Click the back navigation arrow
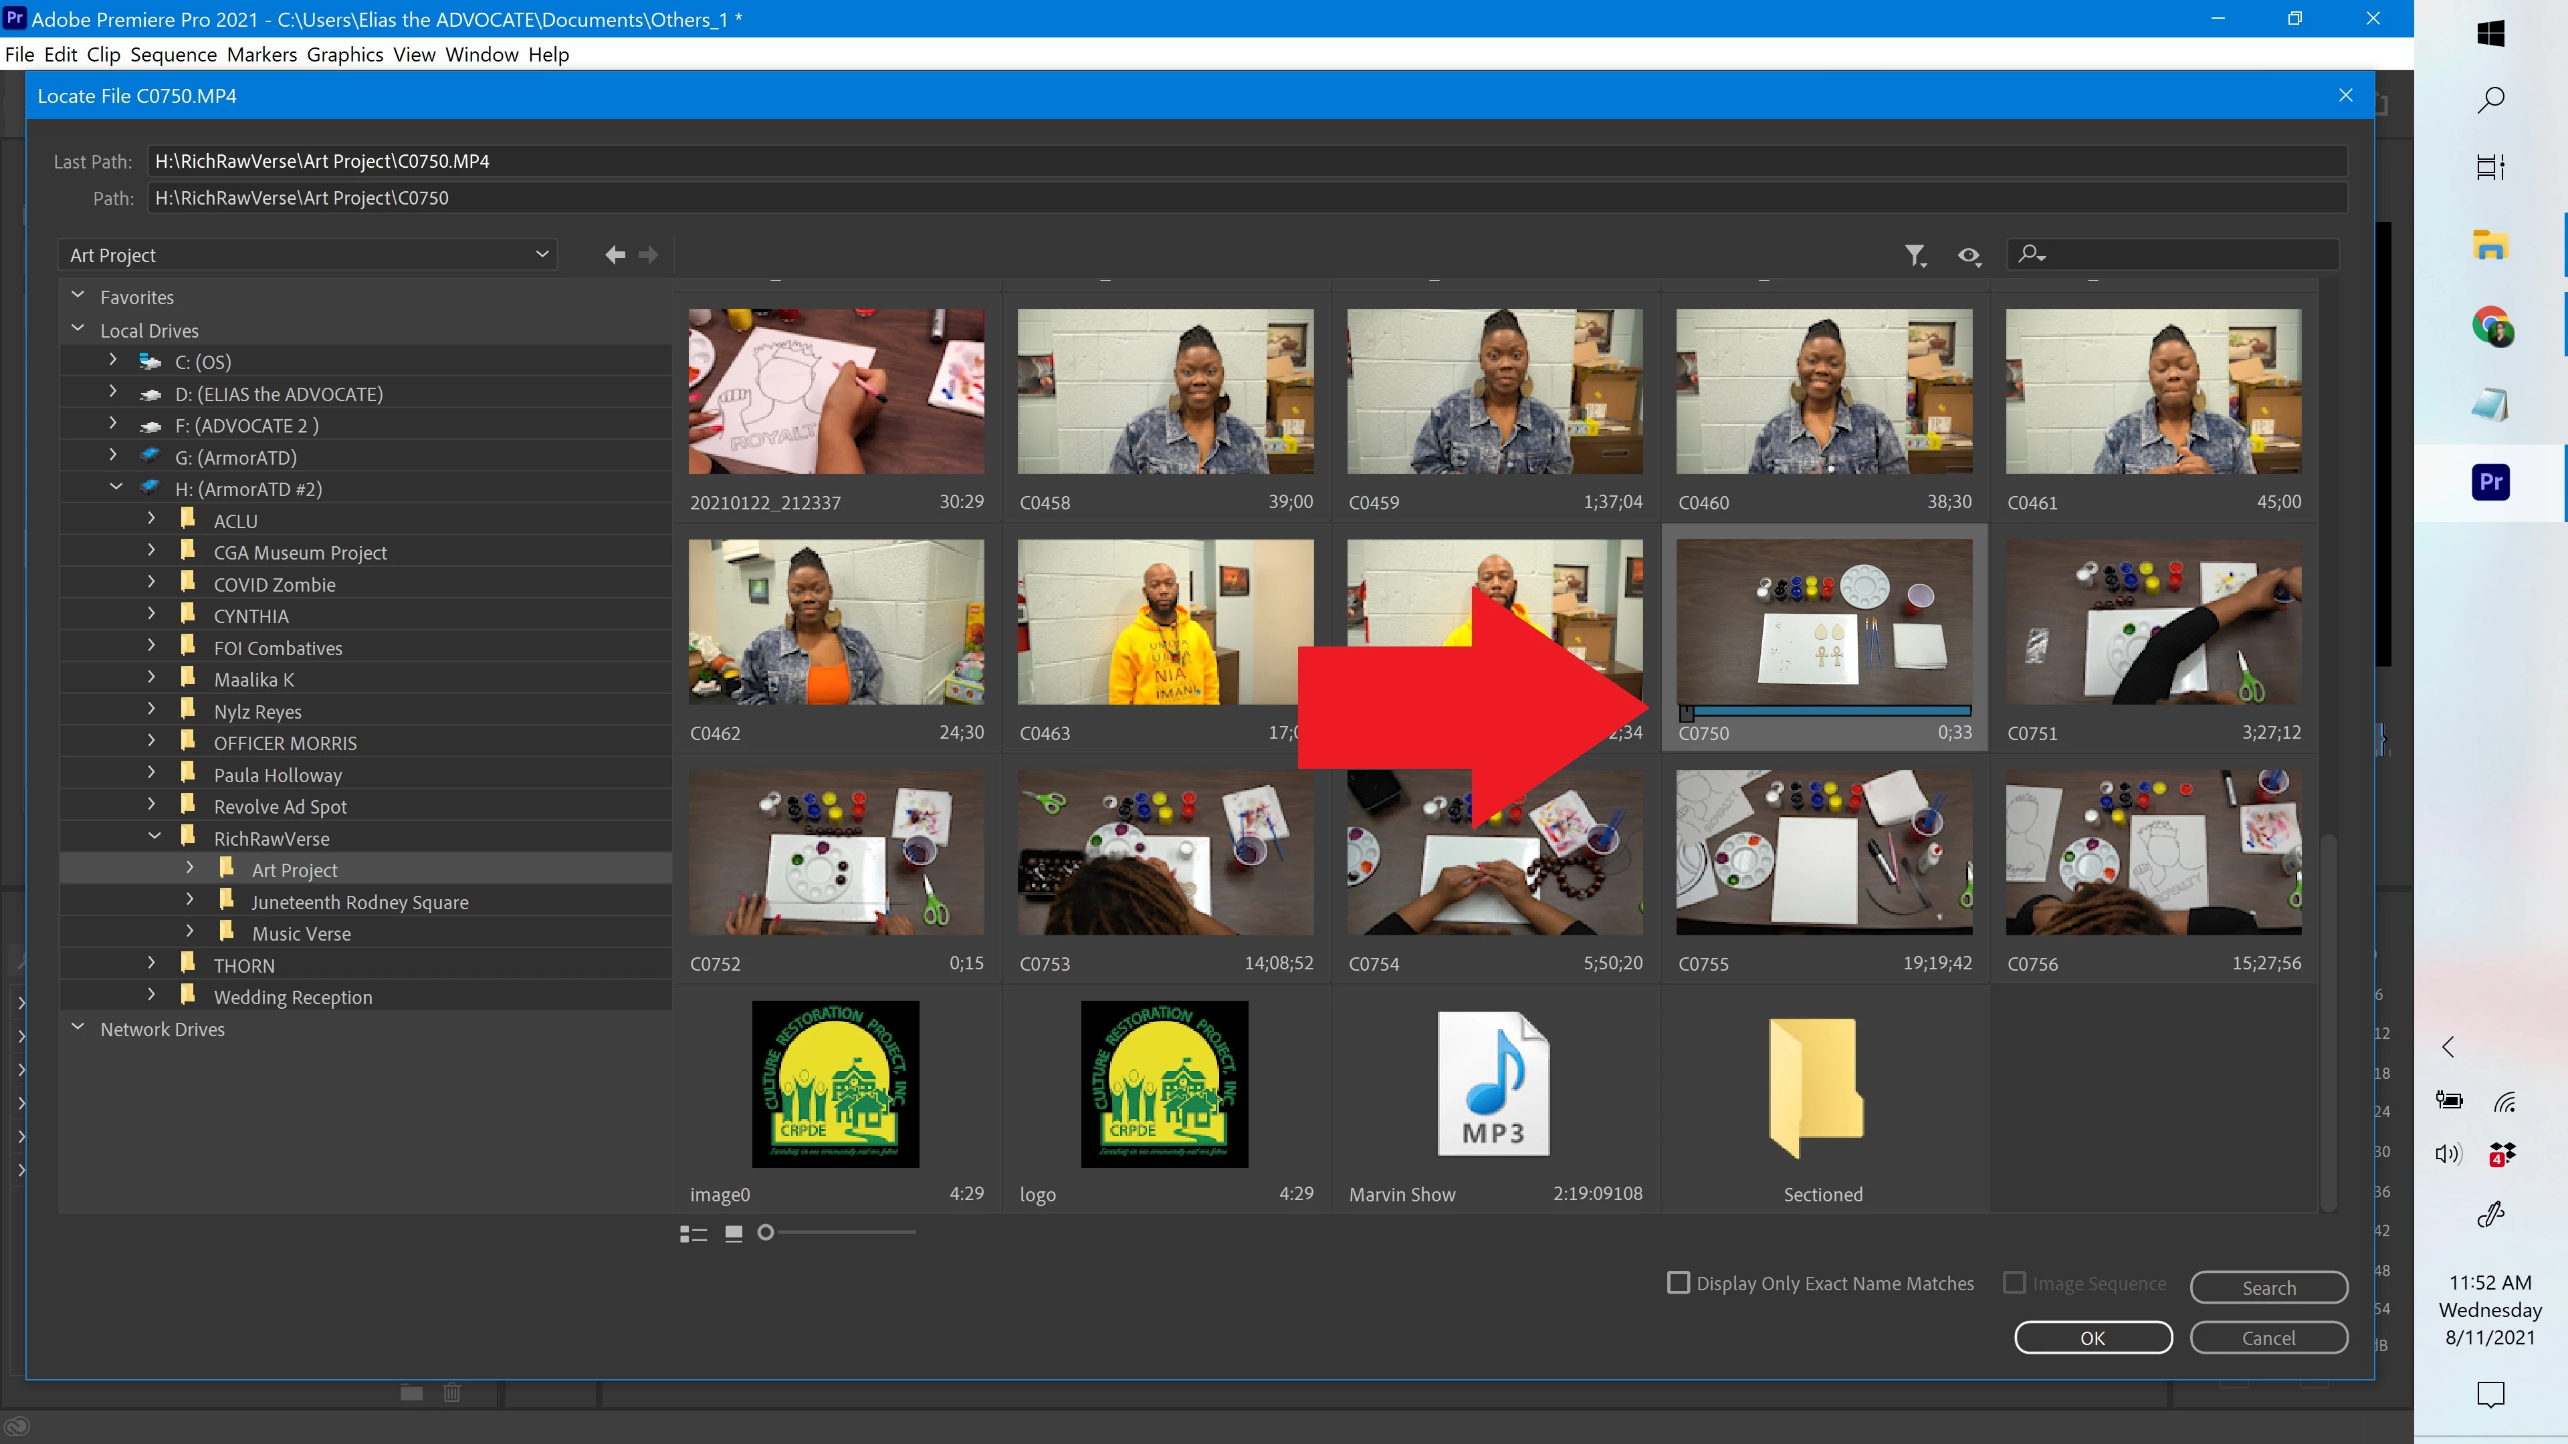The width and height of the screenshot is (2568, 1444). (x=615, y=255)
